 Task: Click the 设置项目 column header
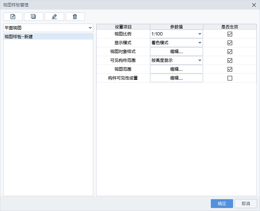tap(123, 27)
